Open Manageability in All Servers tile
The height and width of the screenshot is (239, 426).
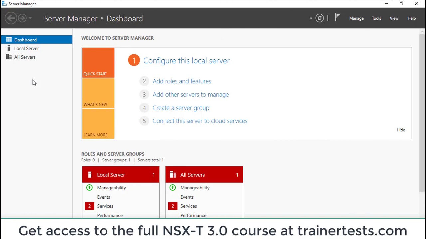point(195,188)
